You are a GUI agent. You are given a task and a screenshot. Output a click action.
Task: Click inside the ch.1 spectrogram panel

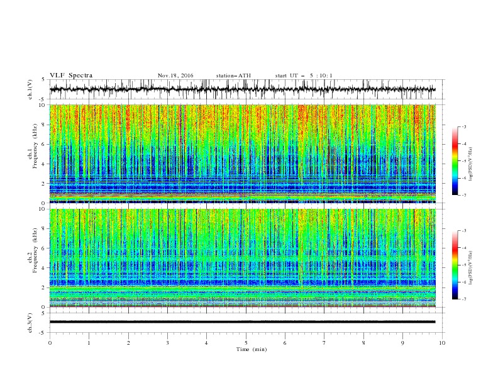242,153
